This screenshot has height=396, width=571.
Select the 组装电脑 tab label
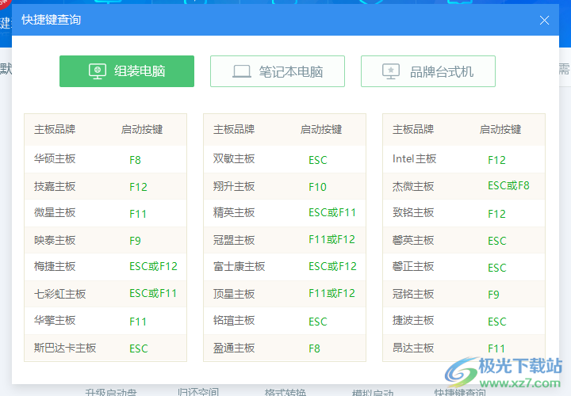pyautogui.click(x=140, y=71)
